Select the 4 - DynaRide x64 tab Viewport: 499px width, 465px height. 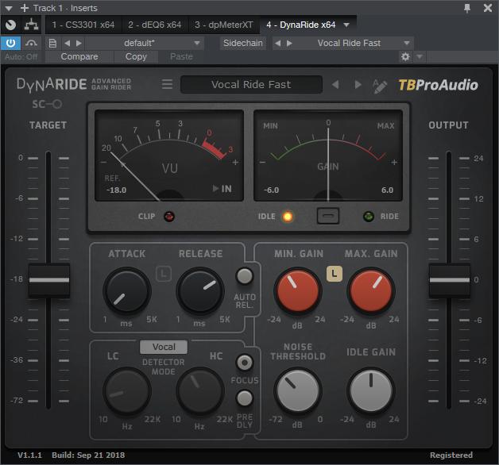(300, 25)
